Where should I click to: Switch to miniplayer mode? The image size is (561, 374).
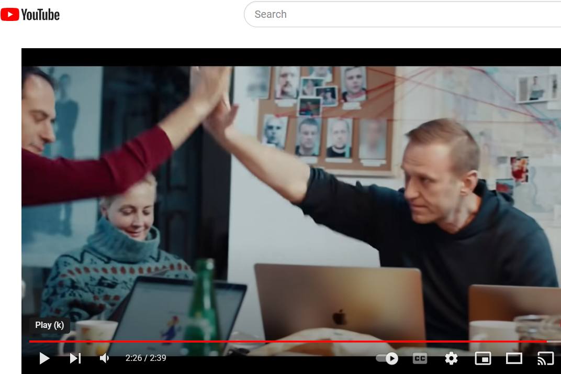[483, 358]
